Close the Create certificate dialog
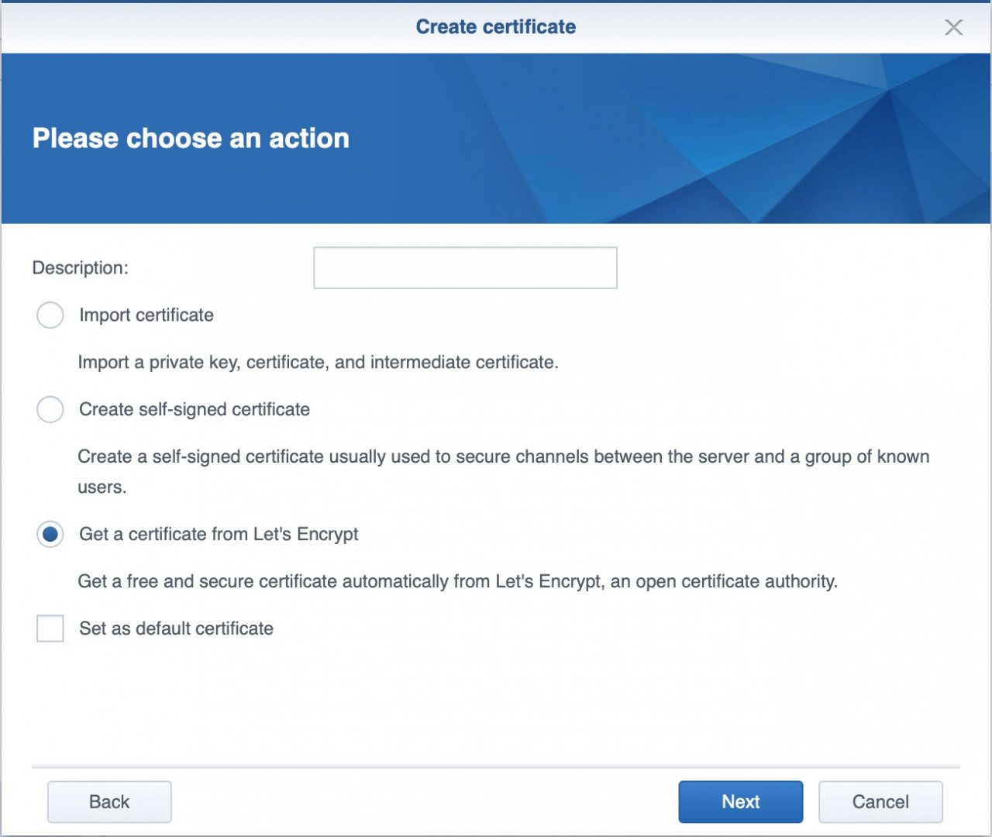The image size is (992, 837). [x=953, y=28]
